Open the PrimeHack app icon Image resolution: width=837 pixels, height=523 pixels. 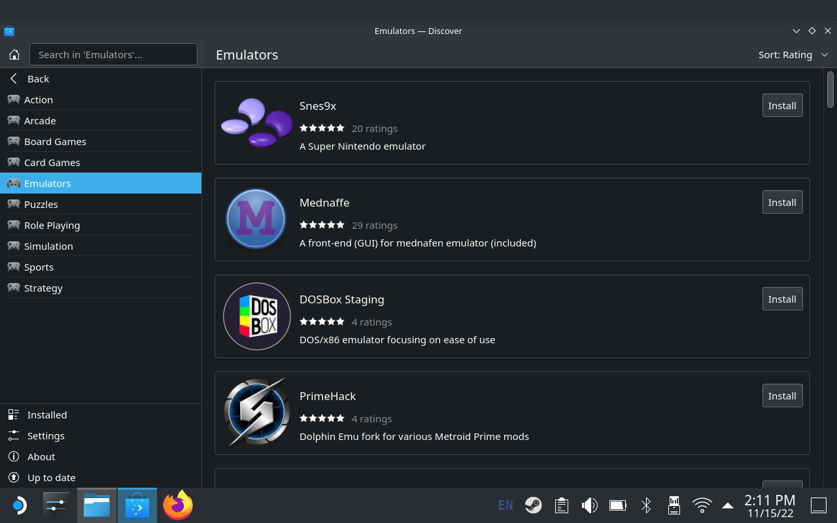click(256, 412)
